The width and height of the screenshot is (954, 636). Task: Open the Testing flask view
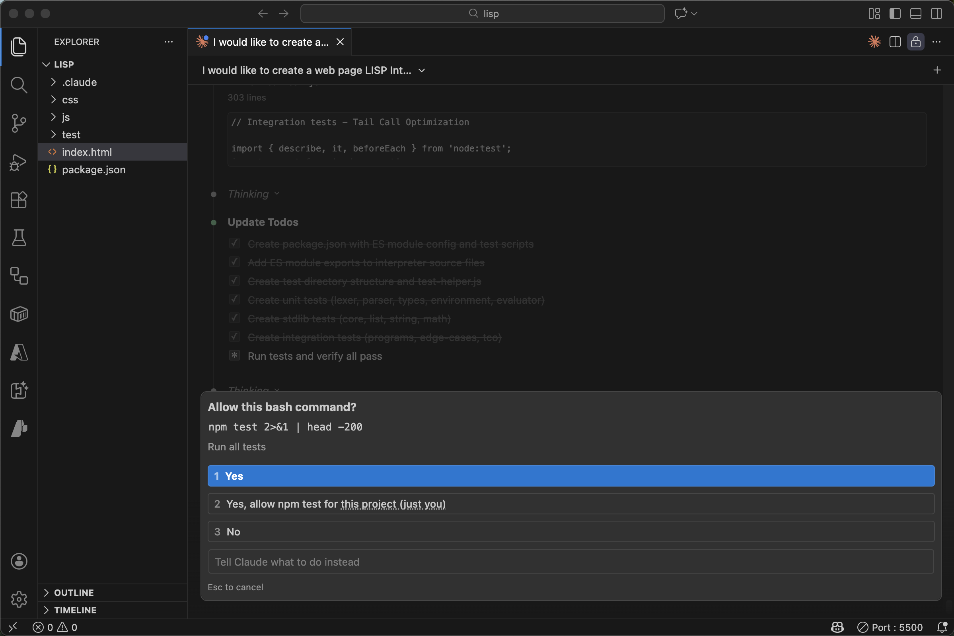coord(19,238)
